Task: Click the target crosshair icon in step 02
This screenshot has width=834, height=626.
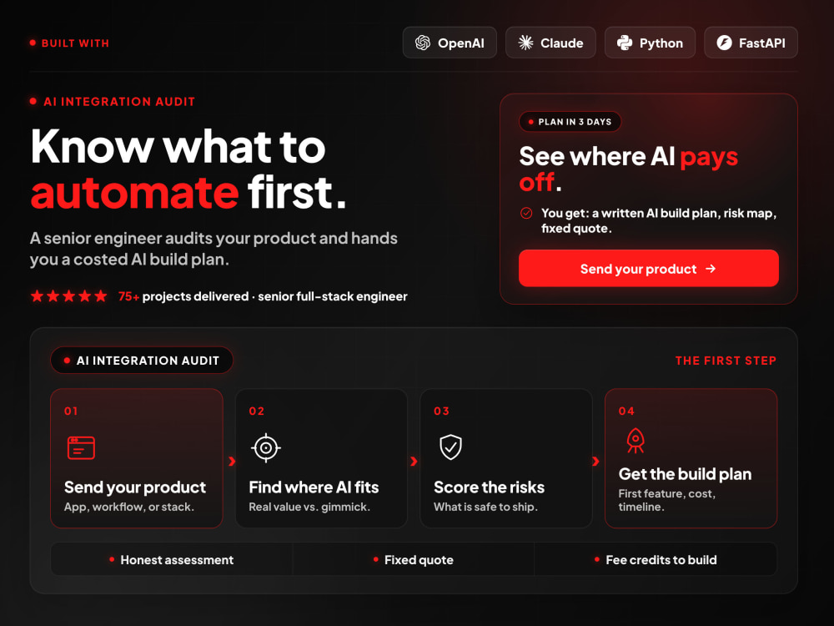Action: pyautogui.click(x=266, y=448)
